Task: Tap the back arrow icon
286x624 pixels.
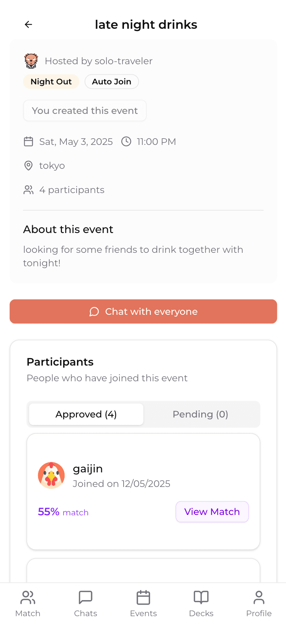Action: (28, 24)
